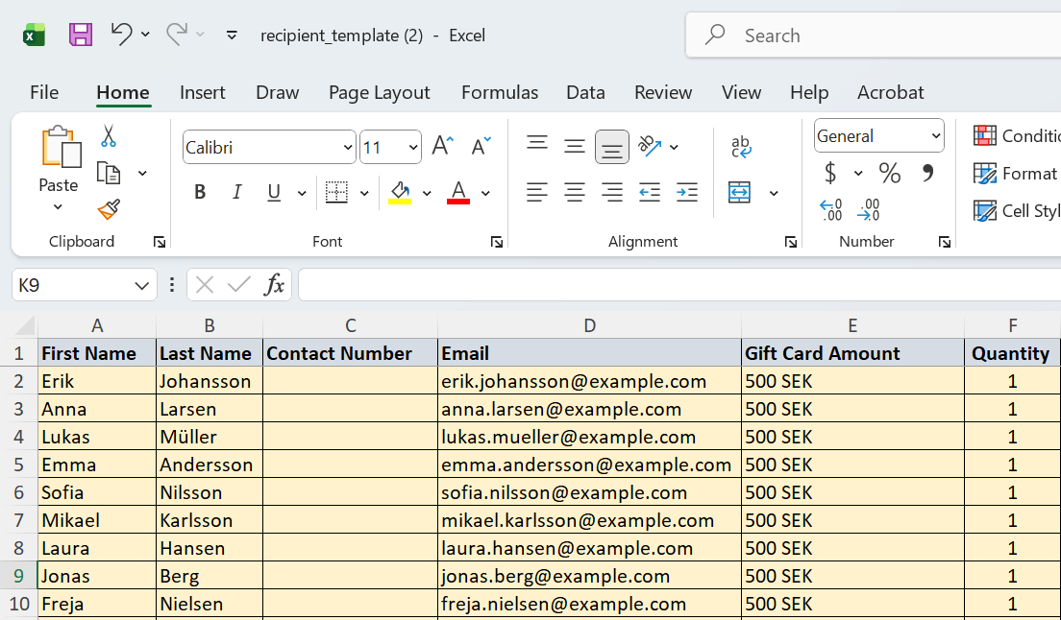Select the Home ribbon tab

pyautogui.click(x=122, y=92)
